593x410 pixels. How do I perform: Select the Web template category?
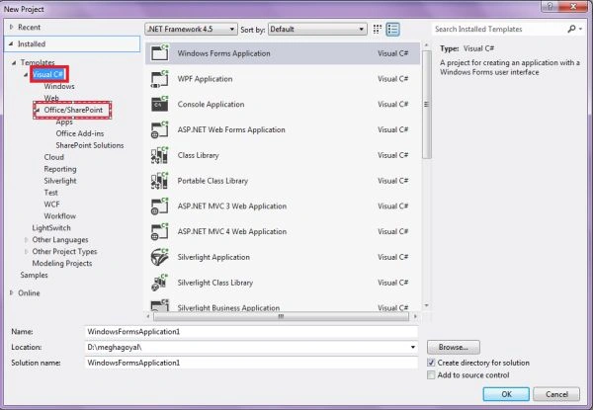[x=51, y=98]
